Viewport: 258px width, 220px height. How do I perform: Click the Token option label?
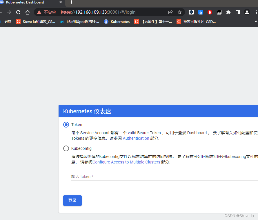click(x=77, y=125)
